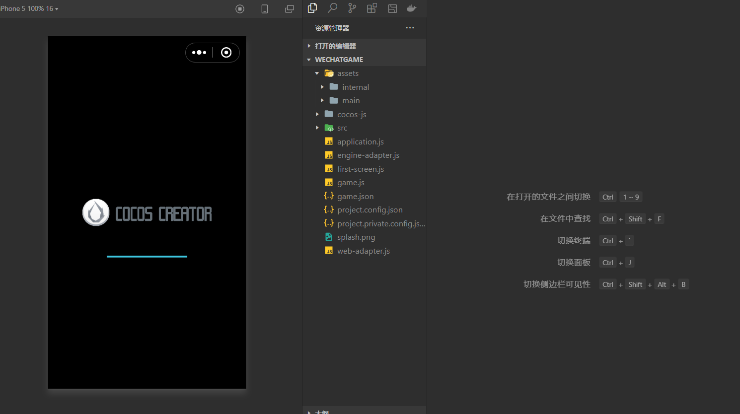
Task: Select splash.png image file
Action: pyautogui.click(x=364, y=237)
